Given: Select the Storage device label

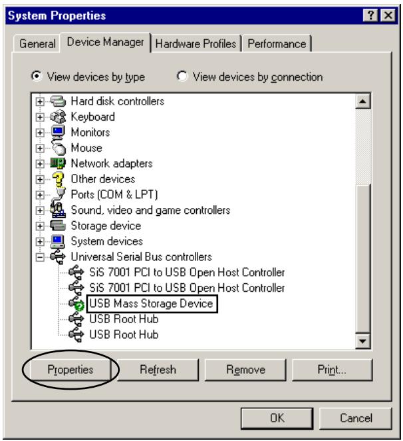Looking at the screenshot, I should [x=106, y=226].
